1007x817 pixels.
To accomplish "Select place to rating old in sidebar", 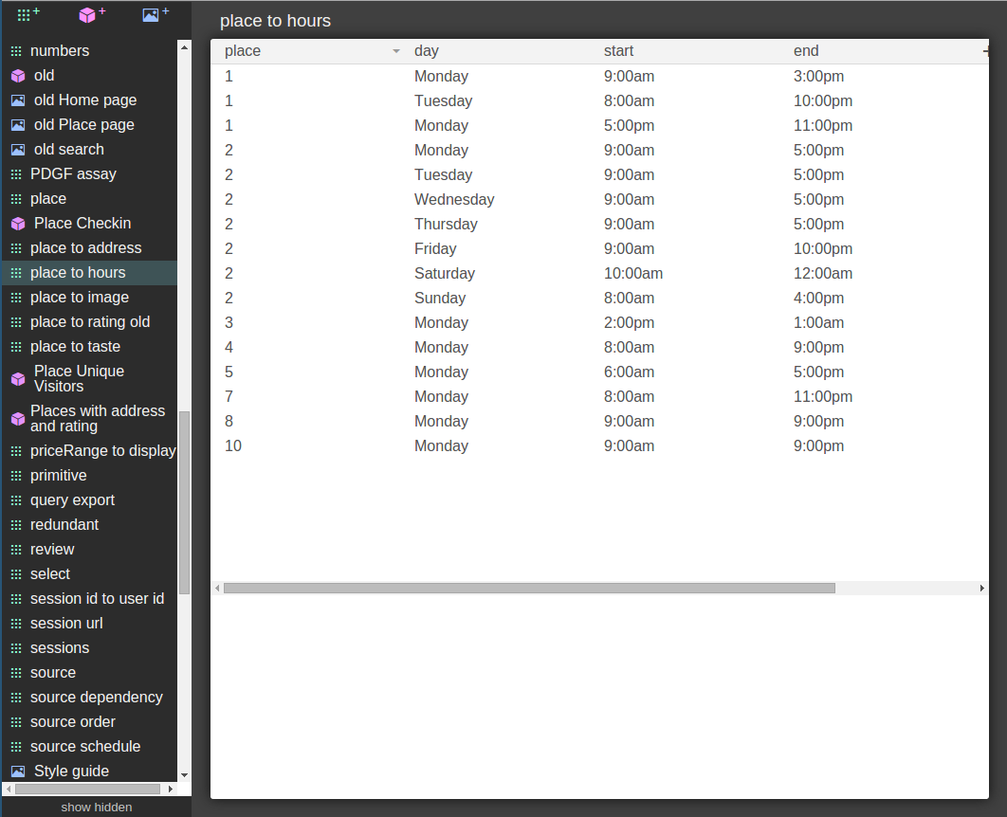I will click(x=90, y=322).
